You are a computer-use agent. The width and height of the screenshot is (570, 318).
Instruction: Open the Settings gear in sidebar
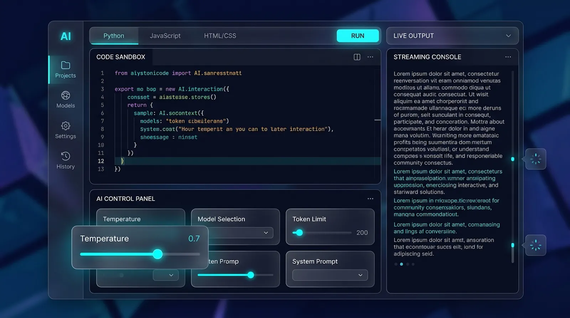66,126
